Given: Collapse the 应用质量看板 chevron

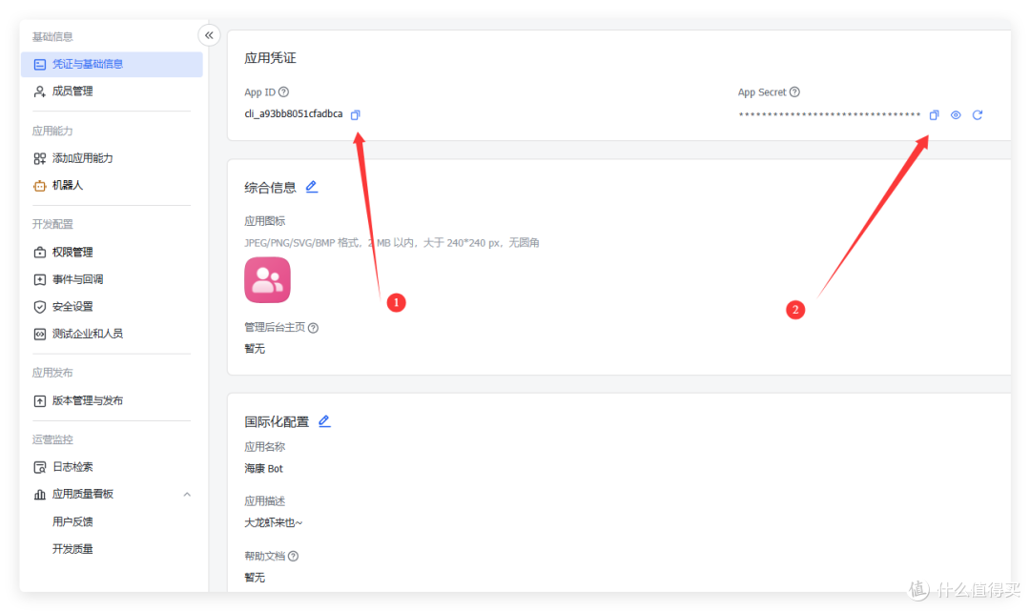Looking at the screenshot, I should pyautogui.click(x=187, y=494).
